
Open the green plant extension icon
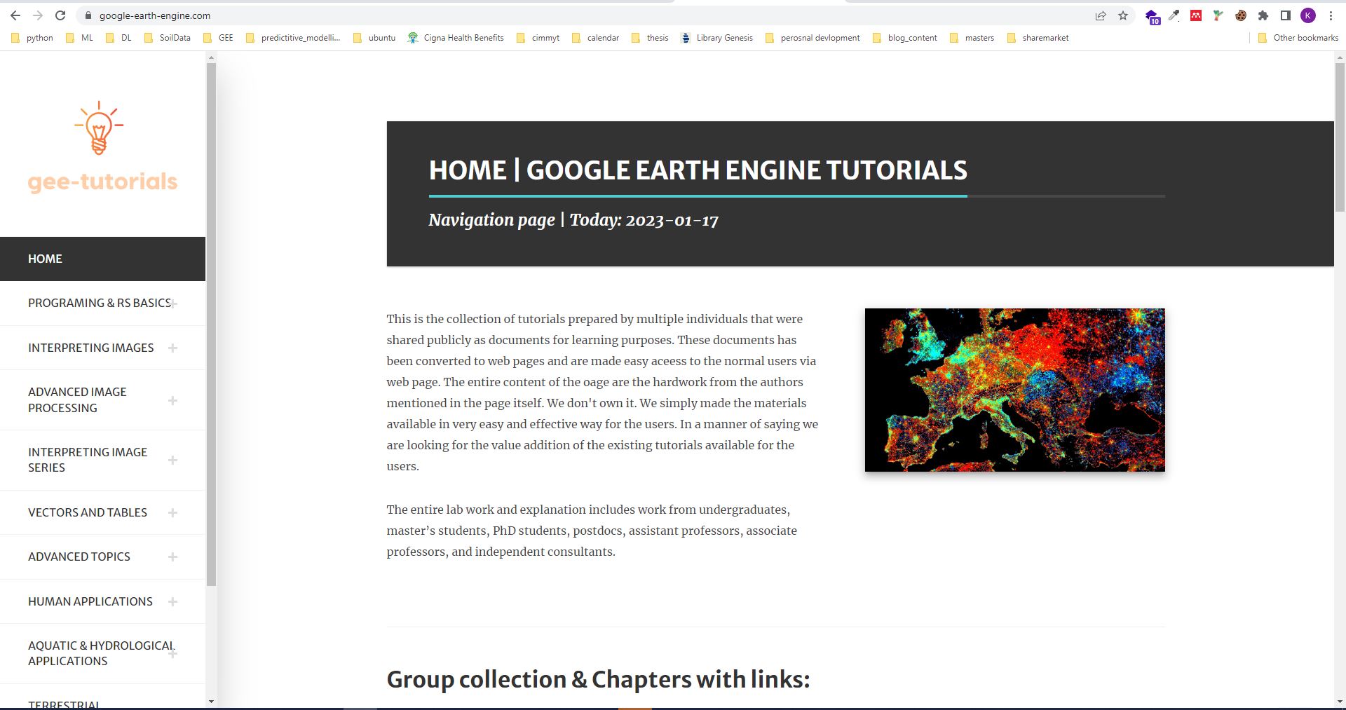[1218, 15]
